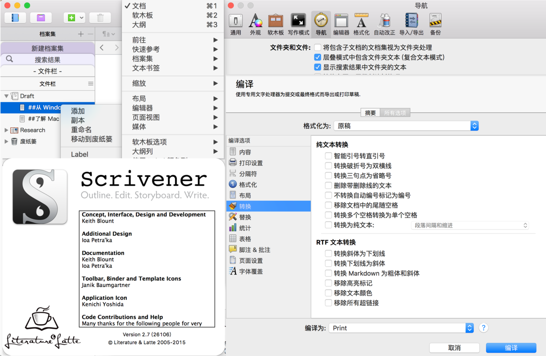
Task: Choose 软木板 in the view menu
Action: [x=173, y=15]
